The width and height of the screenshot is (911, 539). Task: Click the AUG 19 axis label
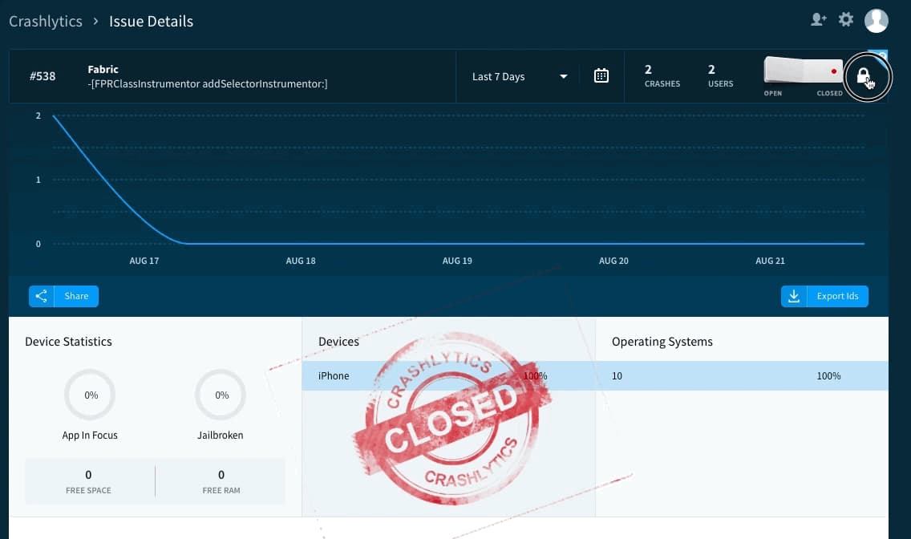point(457,261)
